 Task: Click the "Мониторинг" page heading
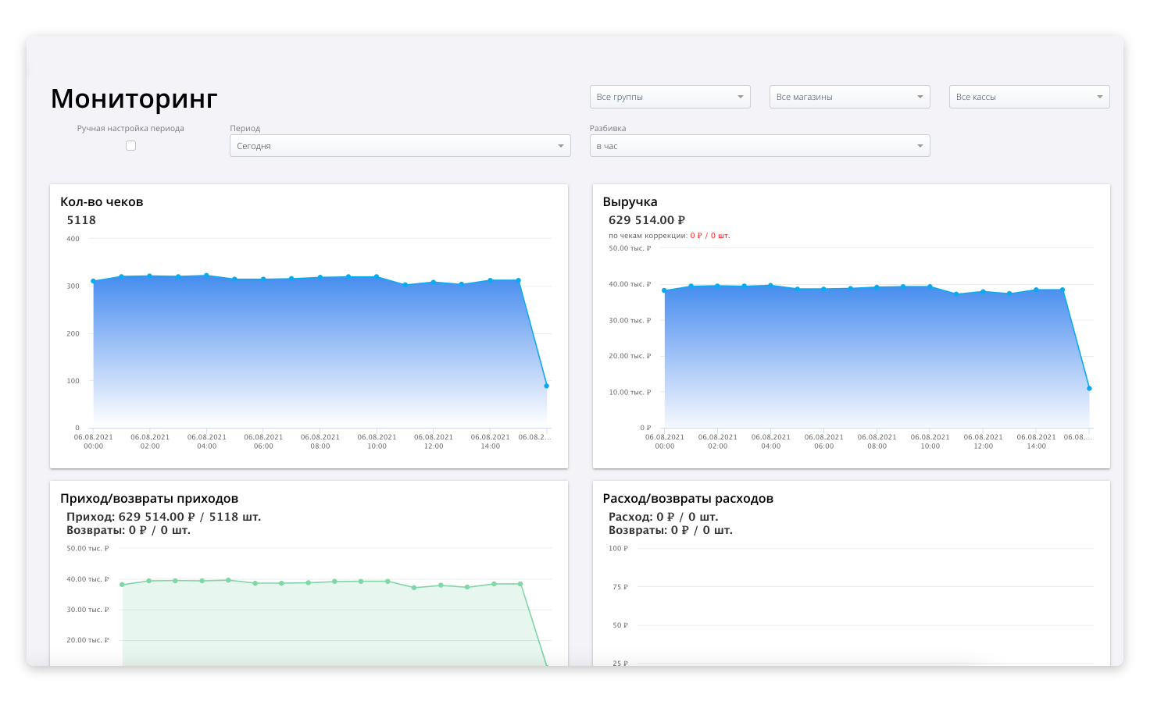coord(134,99)
